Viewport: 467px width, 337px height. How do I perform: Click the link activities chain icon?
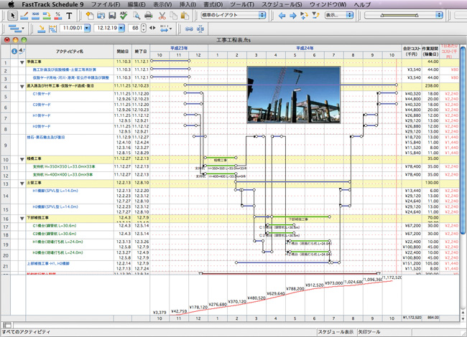point(190,29)
